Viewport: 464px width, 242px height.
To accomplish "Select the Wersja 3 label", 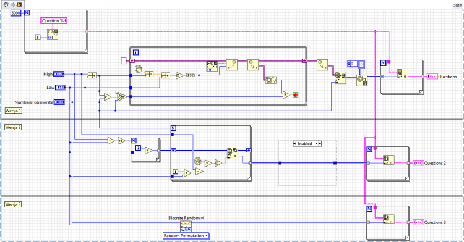I will pos(13,204).
